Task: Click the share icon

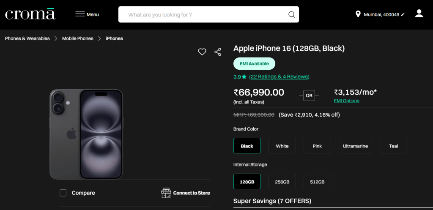Action: tap(218, 52)
